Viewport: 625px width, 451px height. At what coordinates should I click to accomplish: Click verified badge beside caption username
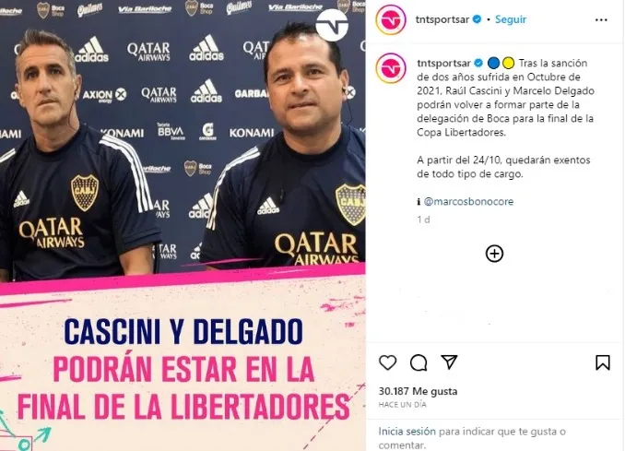click(478, 63)
